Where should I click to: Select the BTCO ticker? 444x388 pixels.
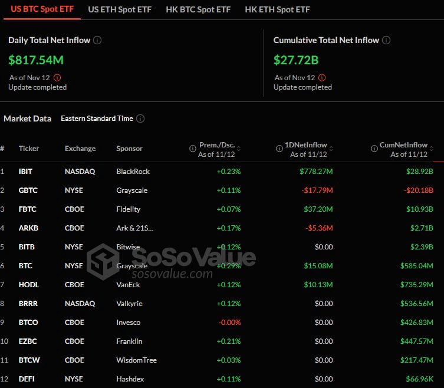coord(28,323)
